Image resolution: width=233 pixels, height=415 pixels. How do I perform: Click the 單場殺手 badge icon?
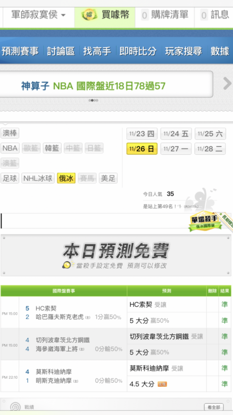[205, 222]
